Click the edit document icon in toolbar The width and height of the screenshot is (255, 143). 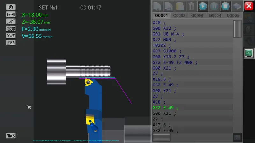point(169,6)
